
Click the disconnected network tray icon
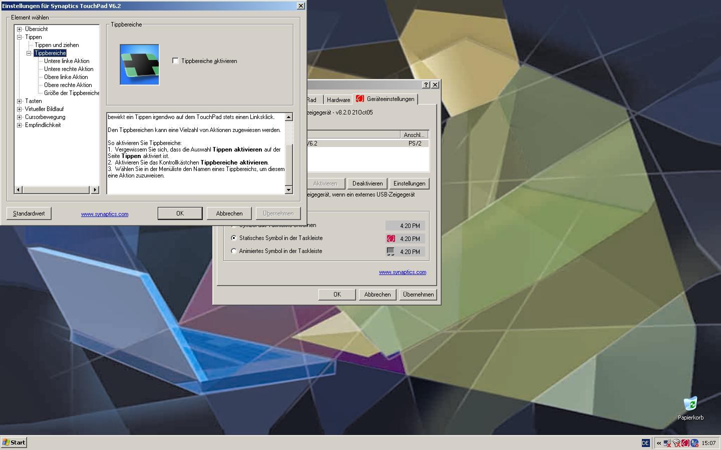tap(667, 443)
